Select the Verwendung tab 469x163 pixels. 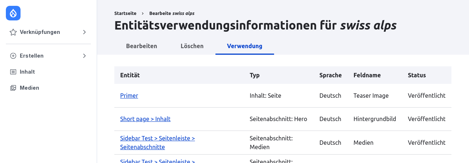point(245,46)
